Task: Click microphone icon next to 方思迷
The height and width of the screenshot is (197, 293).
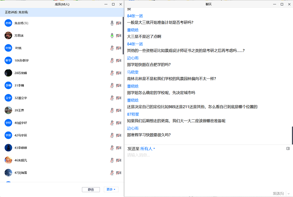Action: 112,36
